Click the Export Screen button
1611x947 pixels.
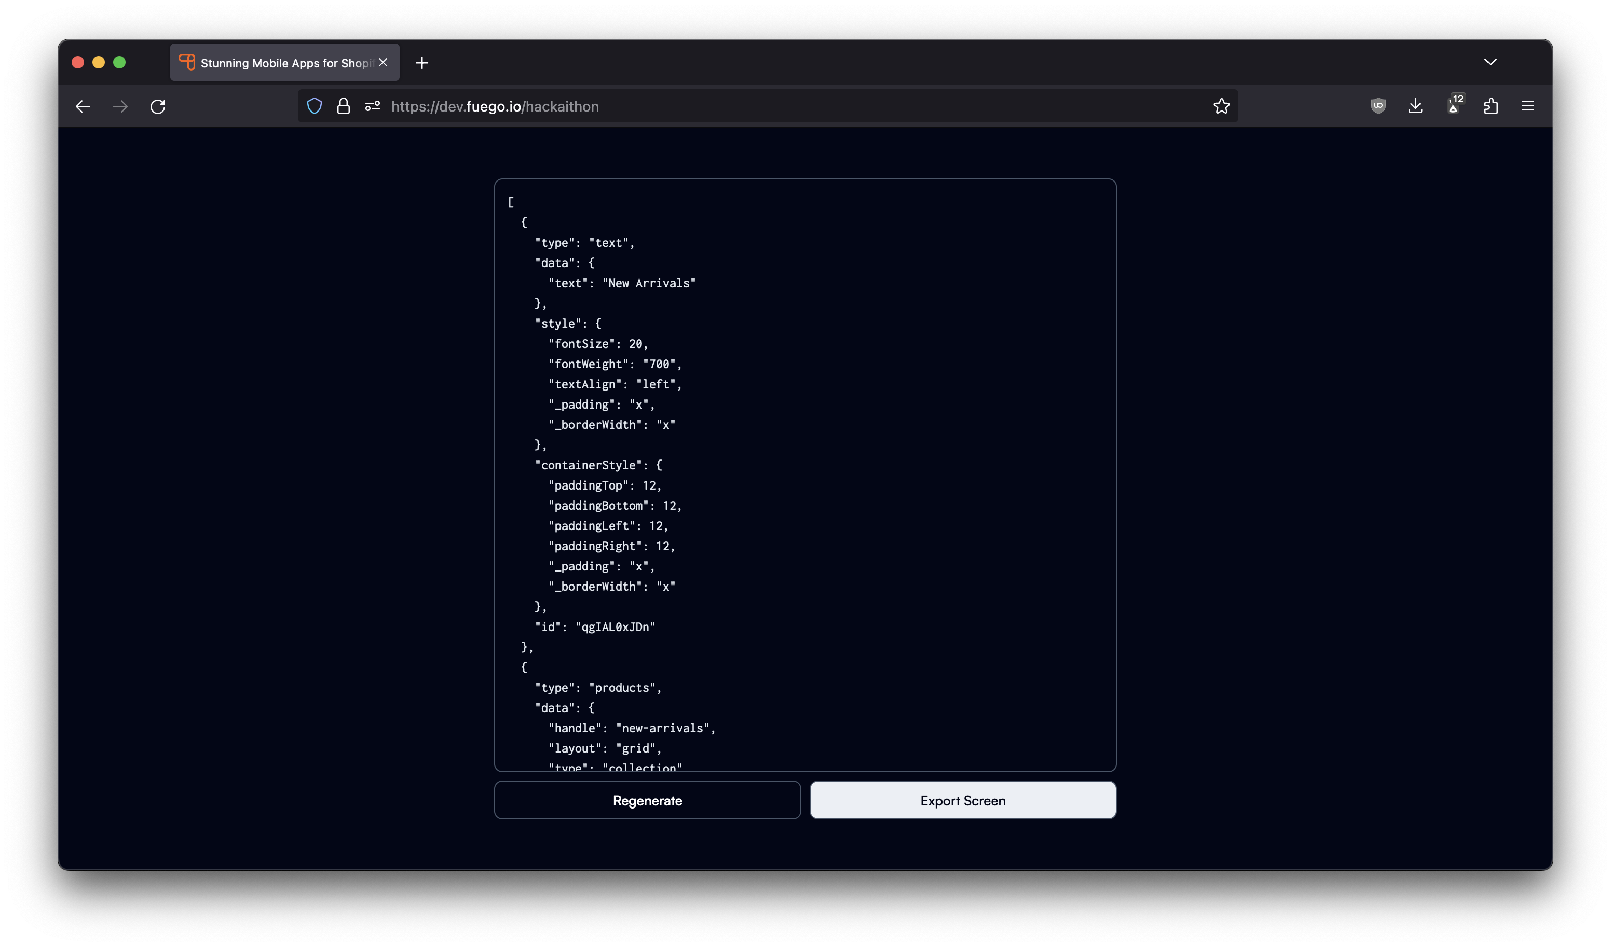point(963,800)
